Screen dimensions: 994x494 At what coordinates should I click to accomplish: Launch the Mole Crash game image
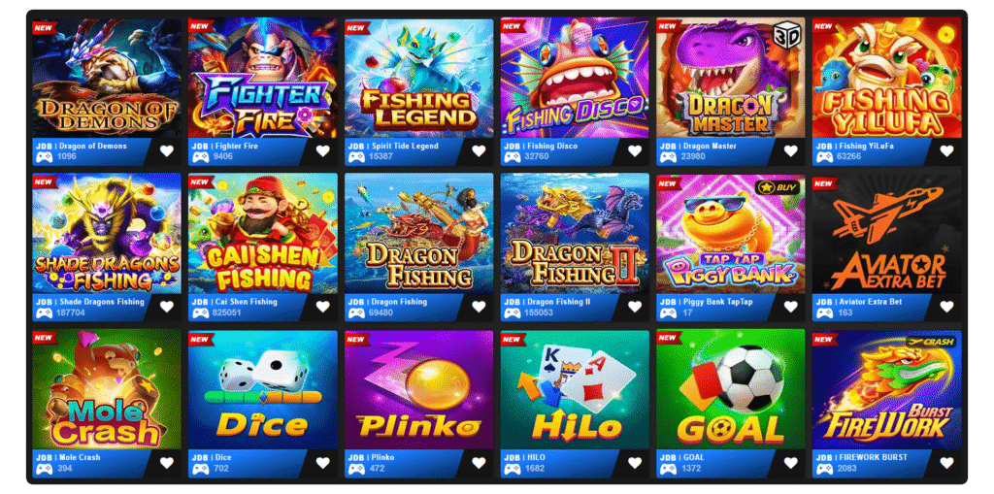(x=107, y=390)
